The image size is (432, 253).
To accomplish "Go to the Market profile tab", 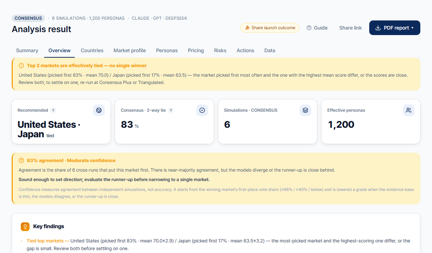I will [x=130, y=50].
